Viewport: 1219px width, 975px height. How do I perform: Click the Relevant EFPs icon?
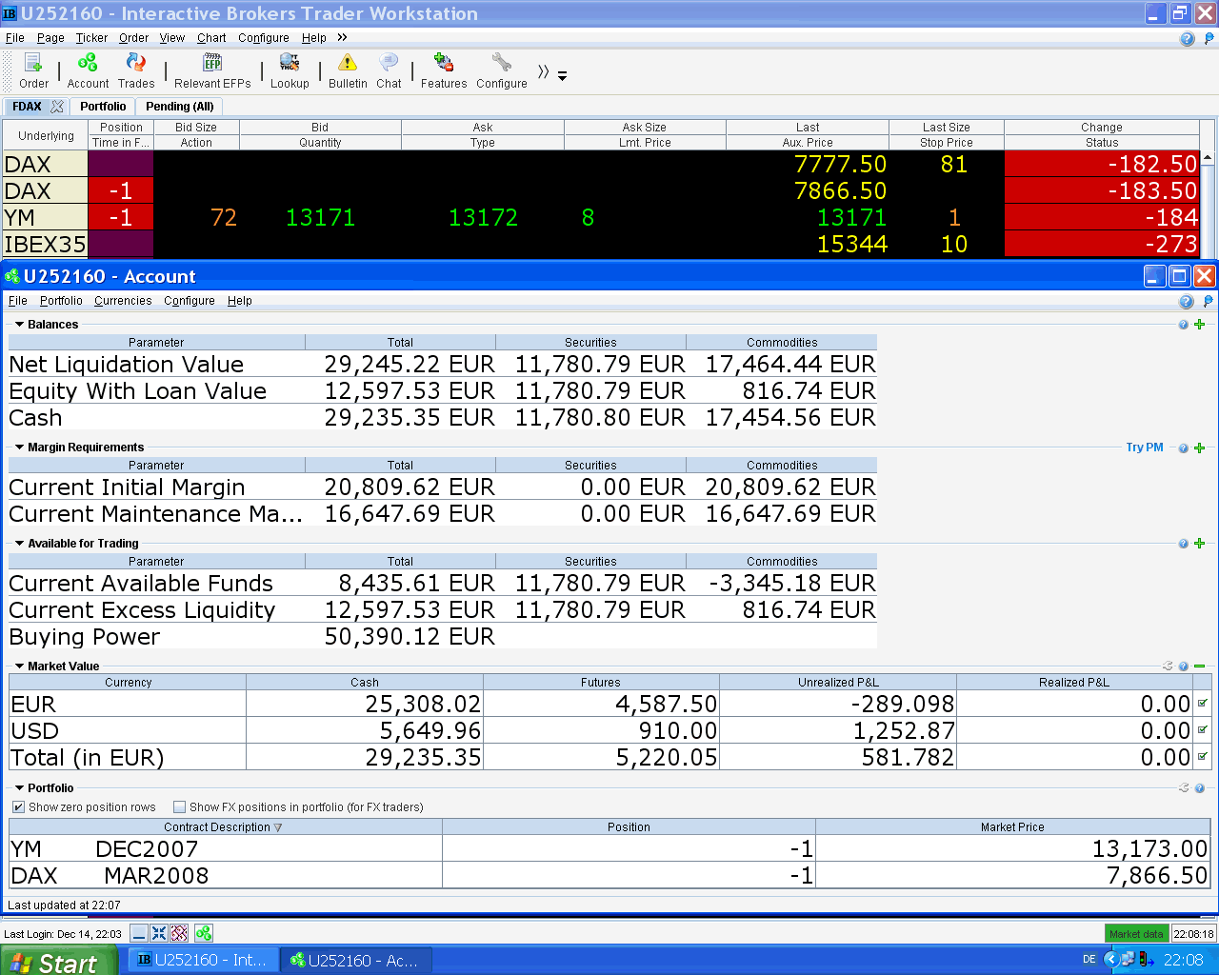tap(212, 64)
